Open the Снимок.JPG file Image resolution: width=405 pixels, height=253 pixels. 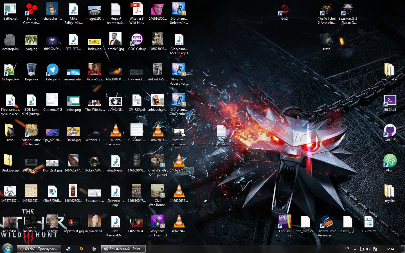click(52, 103)
